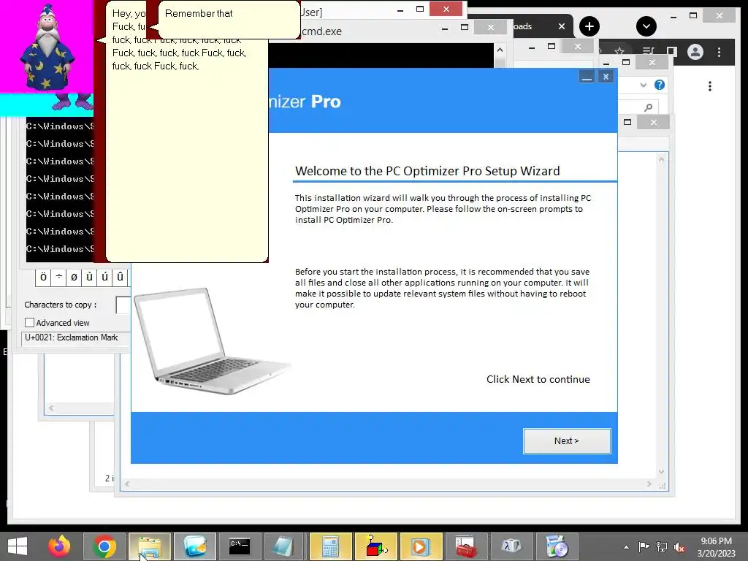Open the colored blocks taskbar app
Viewport: 748px width, 561px height.
coord(375,546)
